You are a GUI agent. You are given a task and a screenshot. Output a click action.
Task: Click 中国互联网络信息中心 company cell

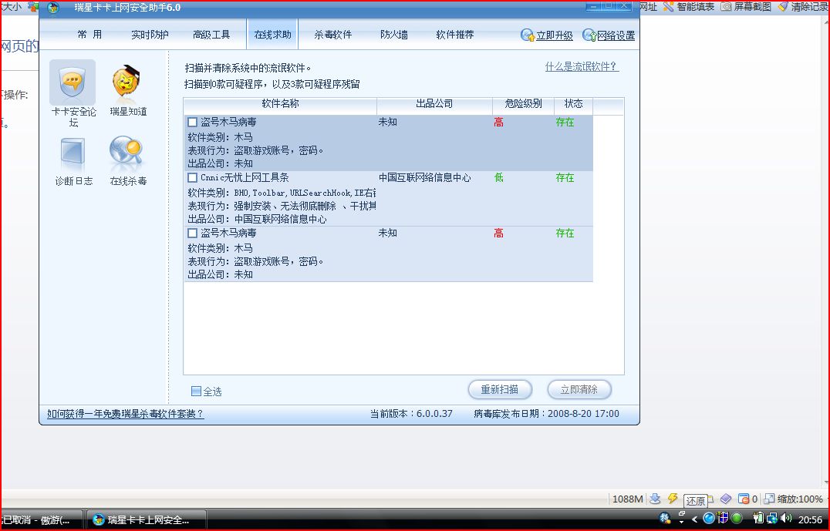tap(424, 178)
